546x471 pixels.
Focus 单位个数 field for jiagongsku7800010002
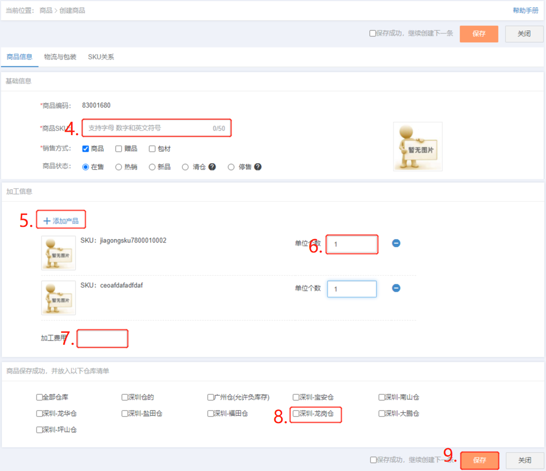coord(352,244)
